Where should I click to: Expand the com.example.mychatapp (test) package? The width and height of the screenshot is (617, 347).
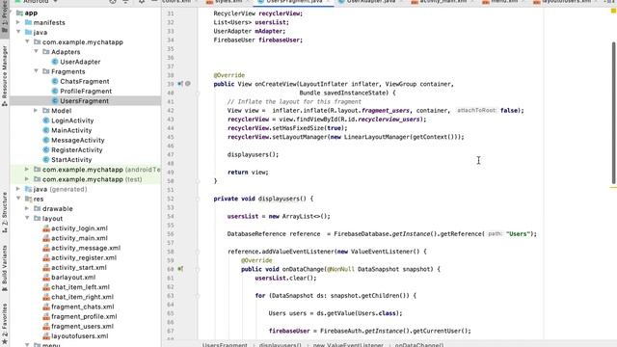tap(27, 179)
